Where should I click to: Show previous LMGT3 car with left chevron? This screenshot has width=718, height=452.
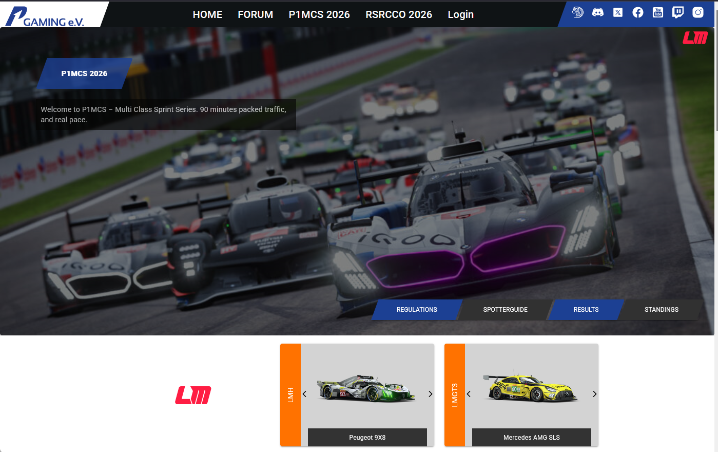(469, 394)
